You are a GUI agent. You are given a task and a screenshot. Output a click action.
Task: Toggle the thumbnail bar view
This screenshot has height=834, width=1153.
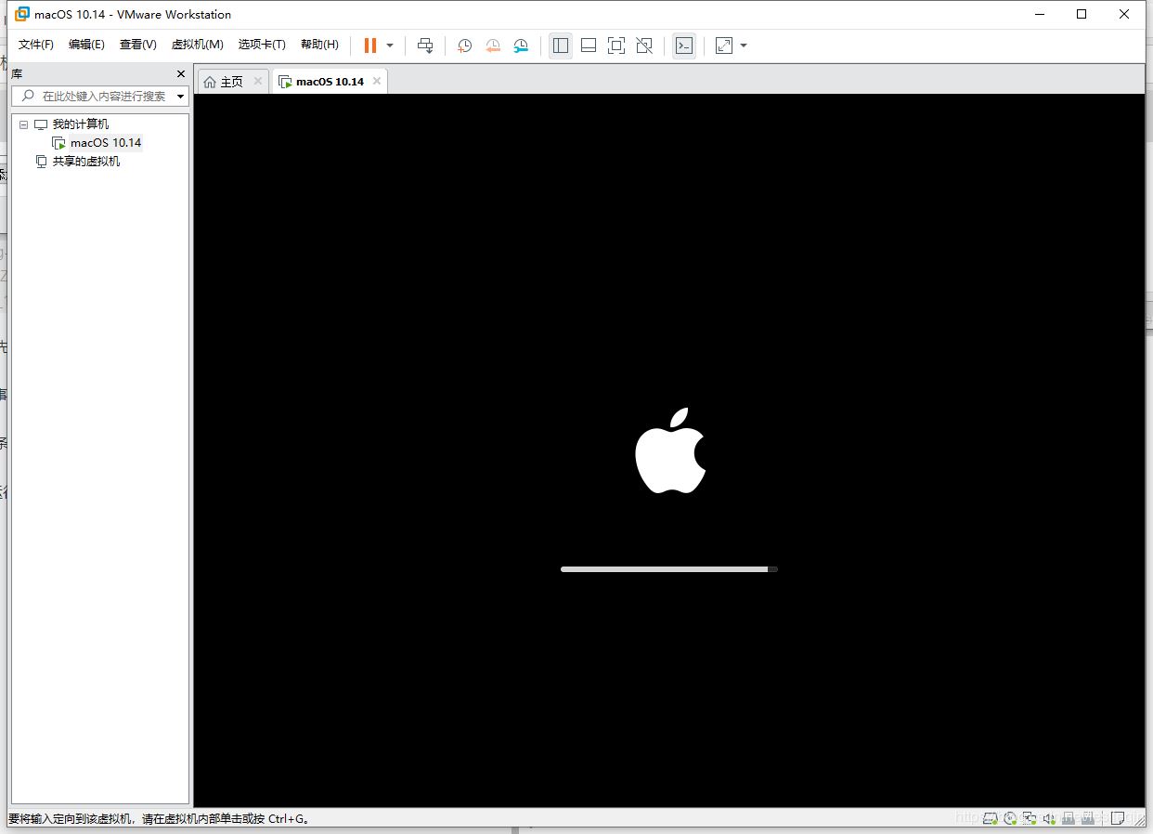tap(588, 46)
